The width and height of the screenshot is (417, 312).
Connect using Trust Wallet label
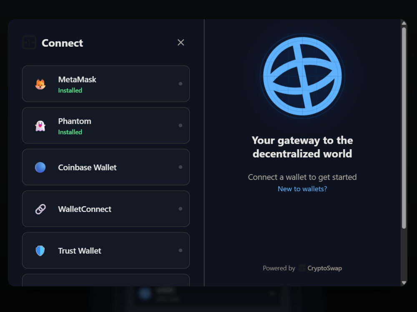[x=80, y=251]
